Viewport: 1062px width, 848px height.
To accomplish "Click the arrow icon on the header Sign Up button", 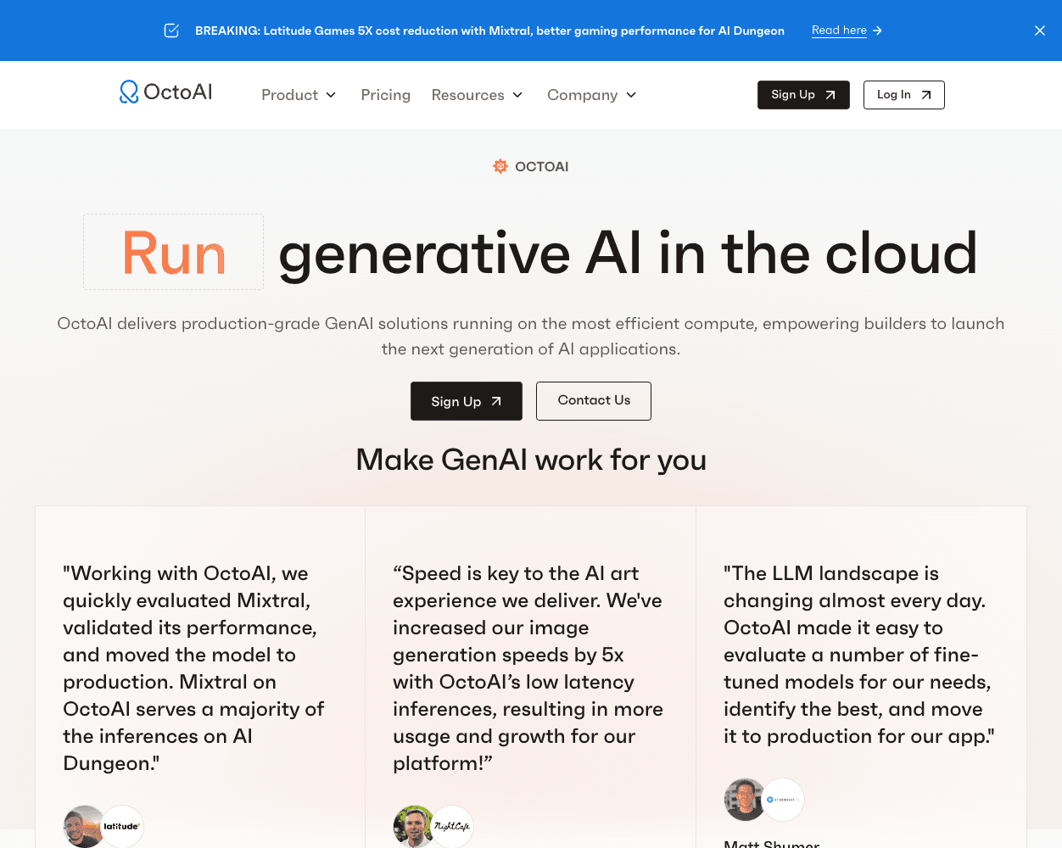I will [830, 95].
